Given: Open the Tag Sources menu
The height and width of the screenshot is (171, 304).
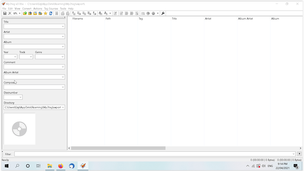Looking at the screenshot, I should coord(51,9).
